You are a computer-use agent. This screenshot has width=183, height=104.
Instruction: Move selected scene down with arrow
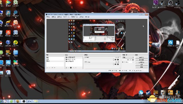click(x=55, y=68)
